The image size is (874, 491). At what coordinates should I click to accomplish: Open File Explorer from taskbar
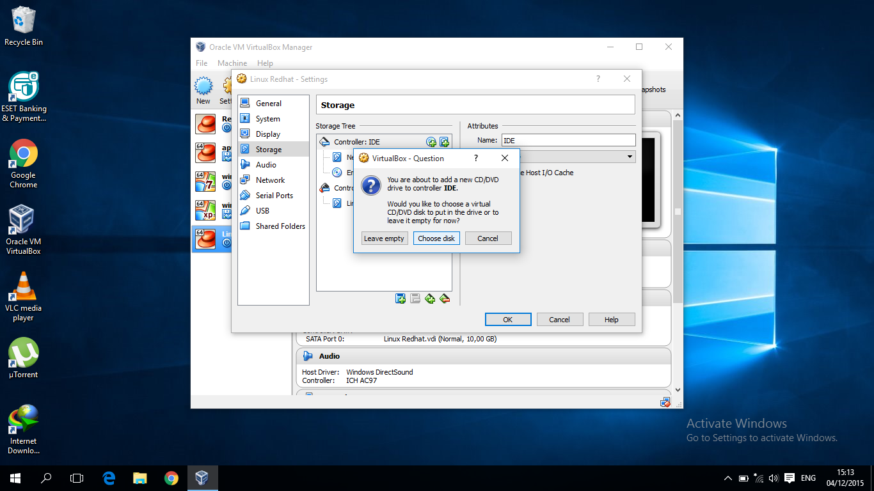pos(140,478)
